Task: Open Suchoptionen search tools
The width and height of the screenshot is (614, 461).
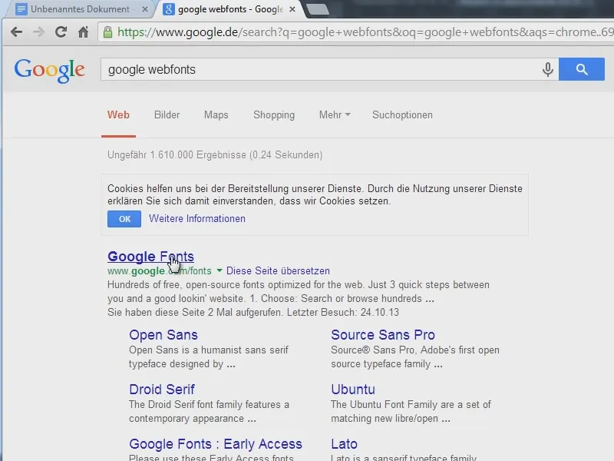Action: 402,114
